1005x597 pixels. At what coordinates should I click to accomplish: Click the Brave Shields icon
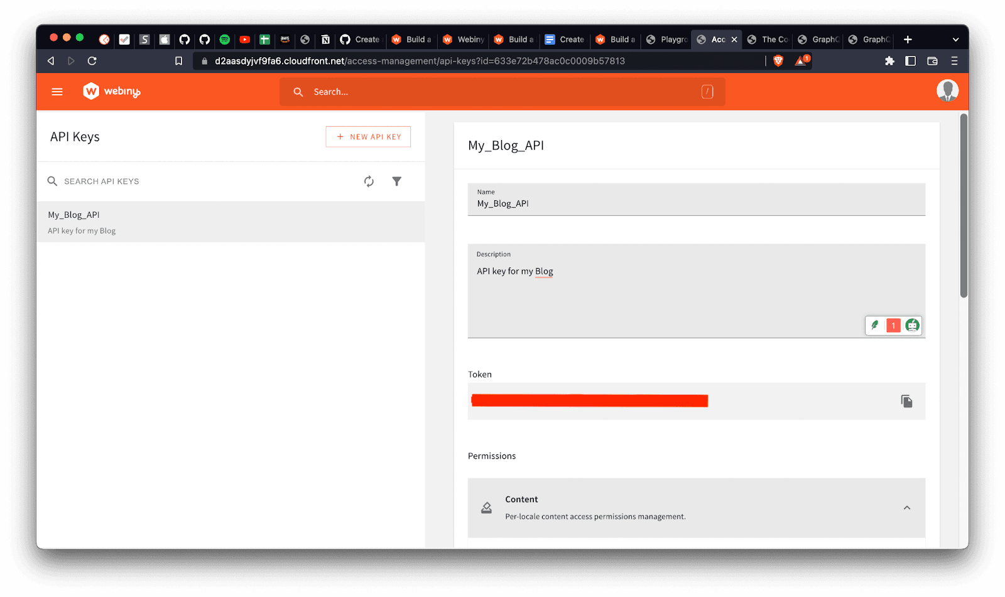[778, 61]
